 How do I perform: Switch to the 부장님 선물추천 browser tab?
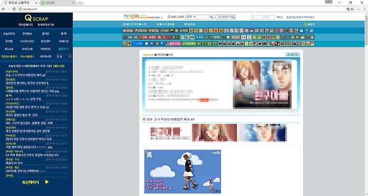20,3
